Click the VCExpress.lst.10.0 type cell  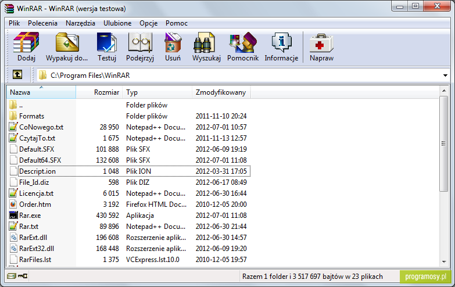pyautogui.click(x=153, y=260)
